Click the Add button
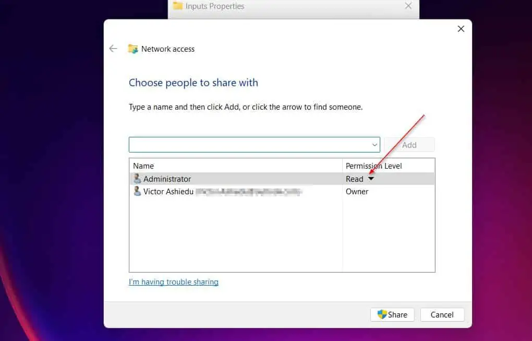The height and width of the screenshot is (341, 532). 409,145
